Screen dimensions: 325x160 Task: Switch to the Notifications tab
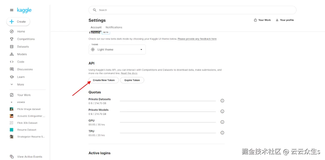(114, 27)
